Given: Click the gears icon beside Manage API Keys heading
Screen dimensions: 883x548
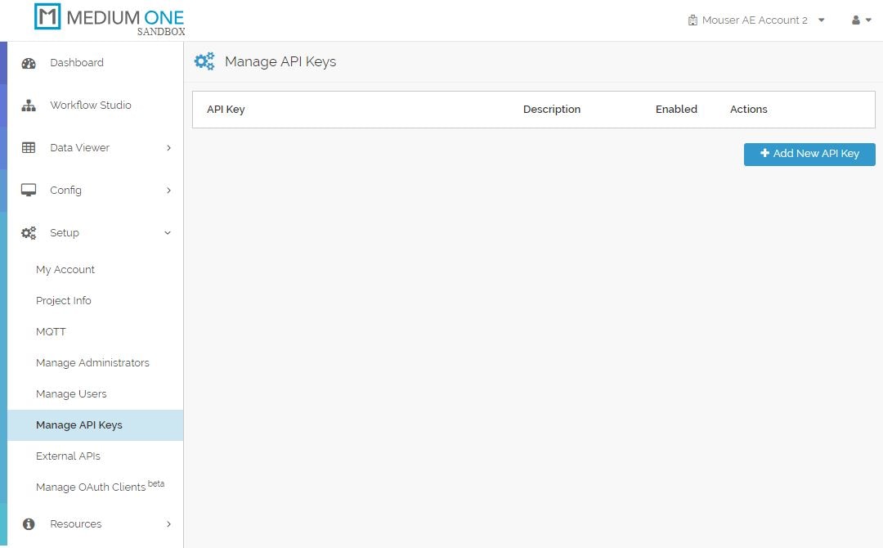Looking at the screenshot, I should pos(204,61).
